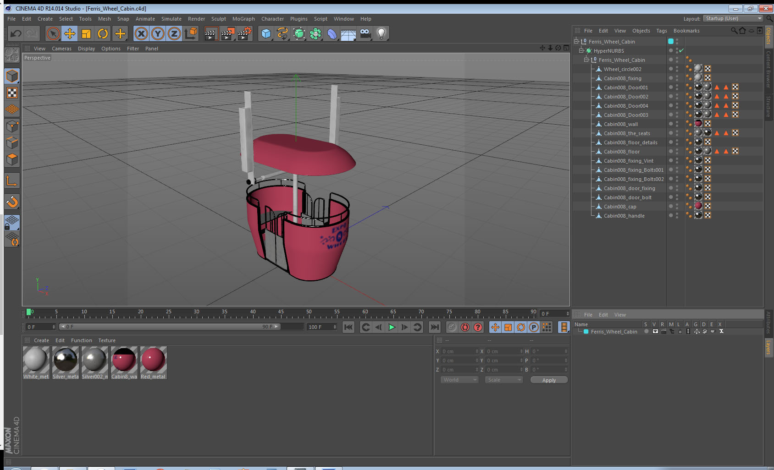Viewport: 774px width, 470px height.
Task: Go to start of animation
Action: (348, 327)
